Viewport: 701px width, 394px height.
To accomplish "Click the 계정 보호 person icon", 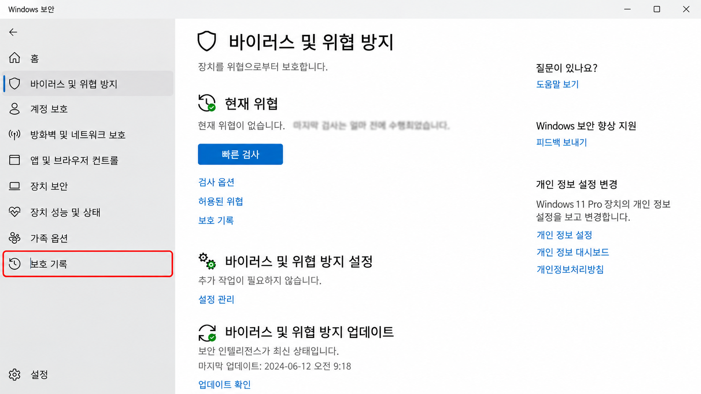I will point(15,109).
